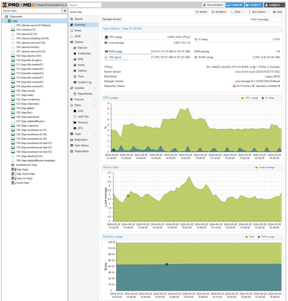
Task: Click the Certificates icon
Action: pyautogui.click(x=75, y=54)
